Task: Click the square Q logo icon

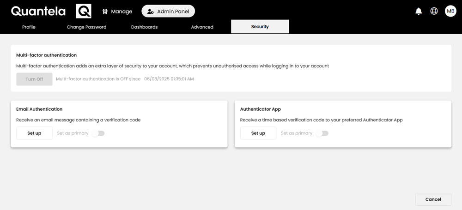Action: (x=84, y=11)
